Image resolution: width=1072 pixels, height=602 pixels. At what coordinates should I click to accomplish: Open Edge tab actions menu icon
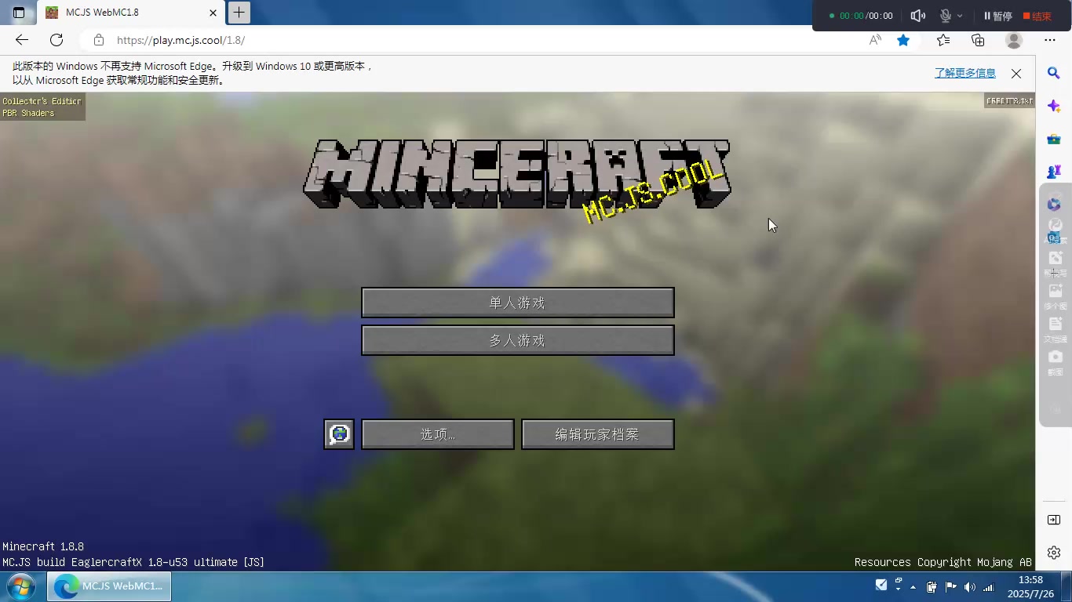tap(19, 13)
